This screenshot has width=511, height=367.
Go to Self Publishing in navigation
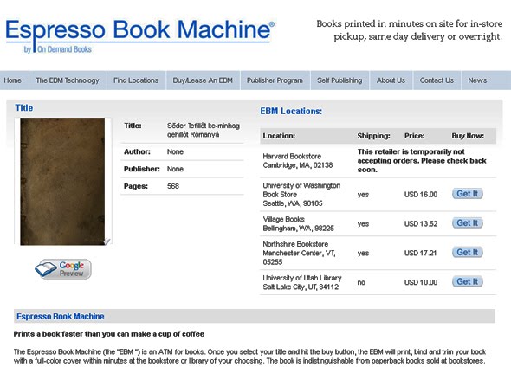coord(340,80)
